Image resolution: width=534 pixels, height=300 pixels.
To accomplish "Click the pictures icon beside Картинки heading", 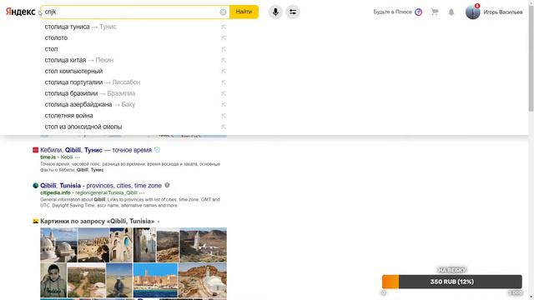I will (35, 221).
